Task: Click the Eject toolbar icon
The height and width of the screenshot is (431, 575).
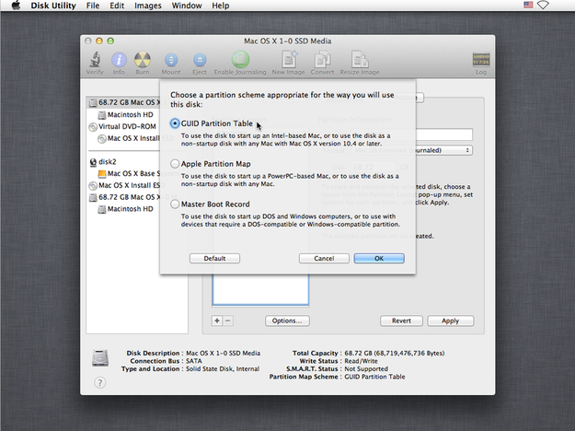Action: tap(200, 60)
